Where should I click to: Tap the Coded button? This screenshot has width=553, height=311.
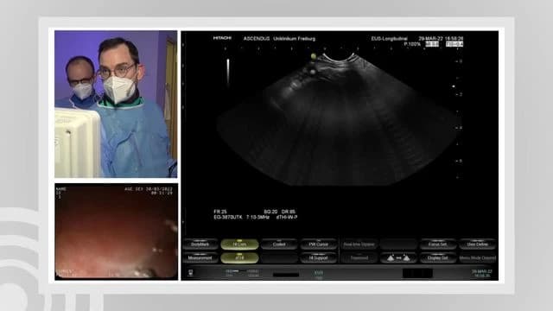[x=279, y=244]
